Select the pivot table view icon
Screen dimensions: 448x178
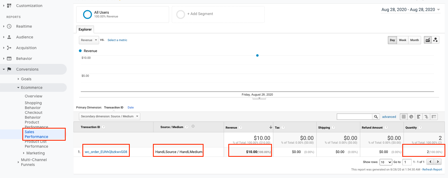[434, 117]
